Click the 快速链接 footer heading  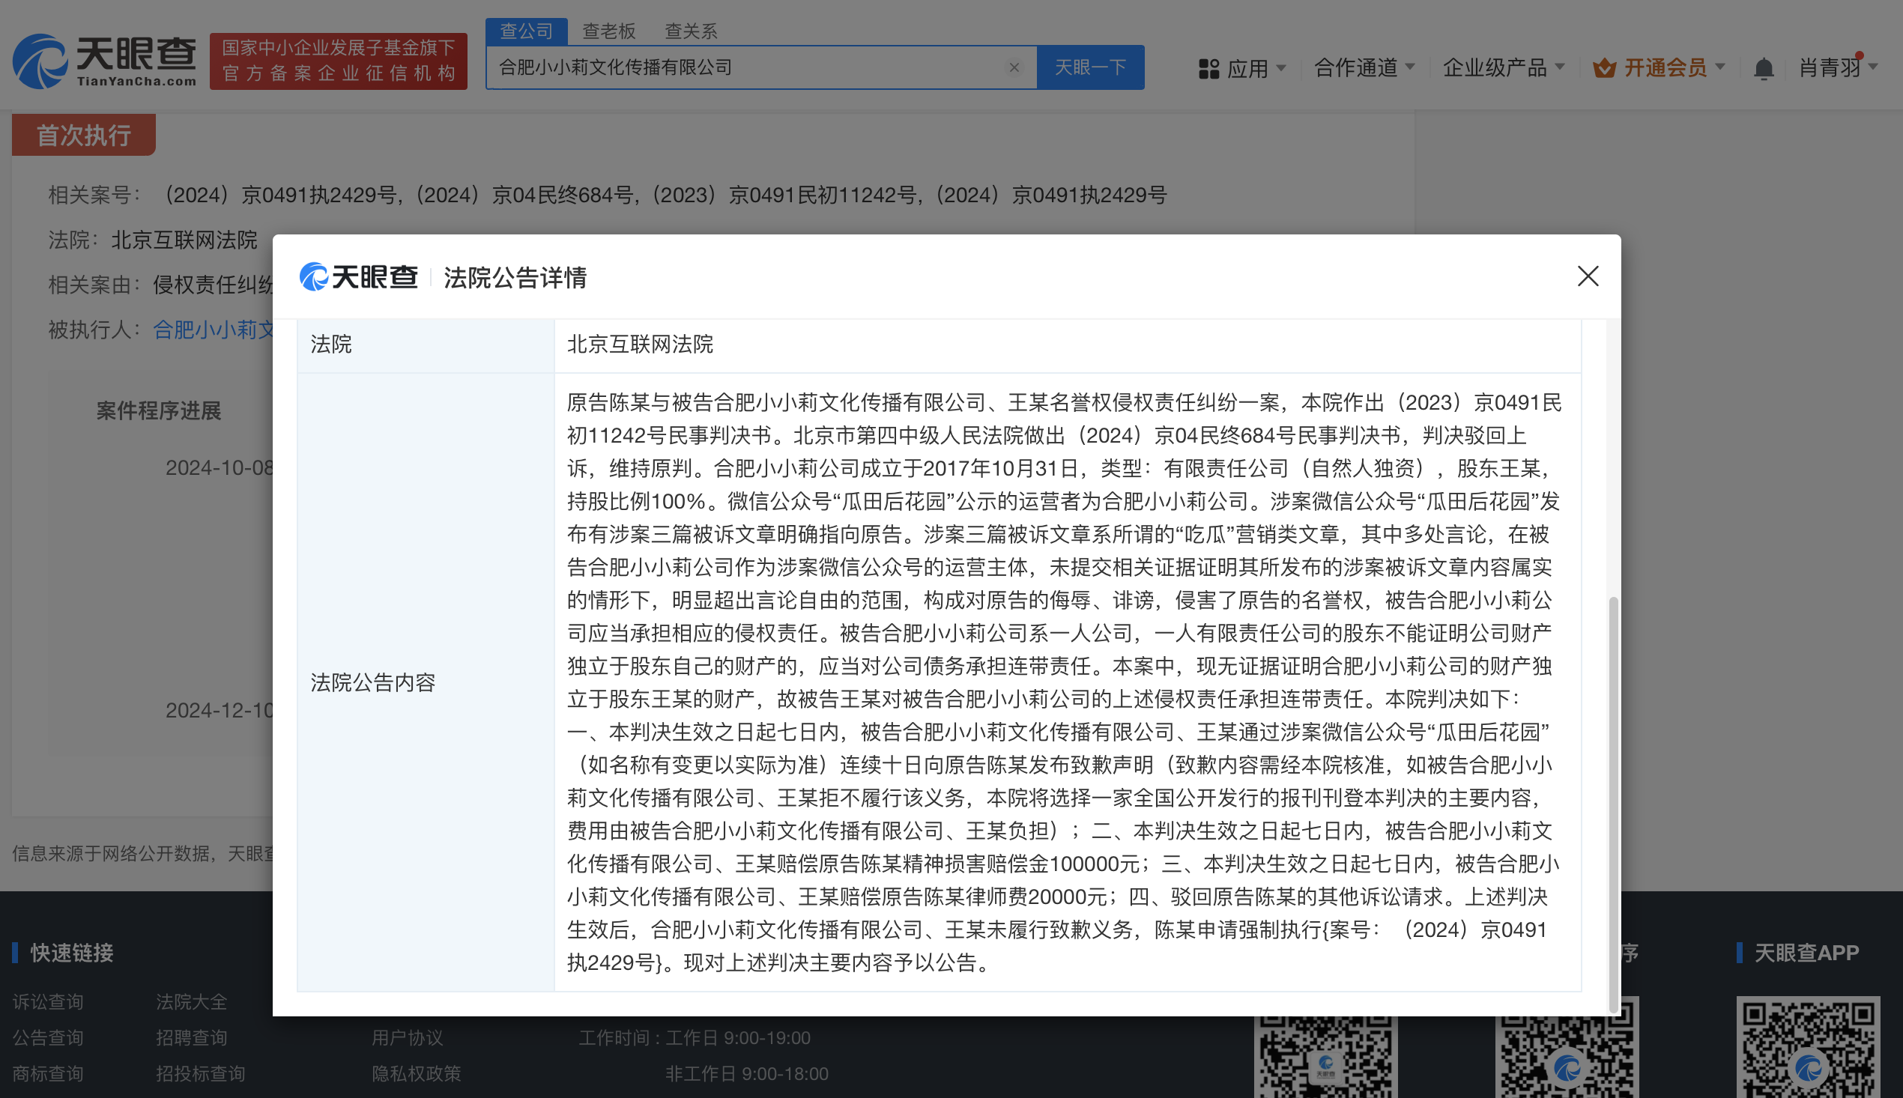72,953
